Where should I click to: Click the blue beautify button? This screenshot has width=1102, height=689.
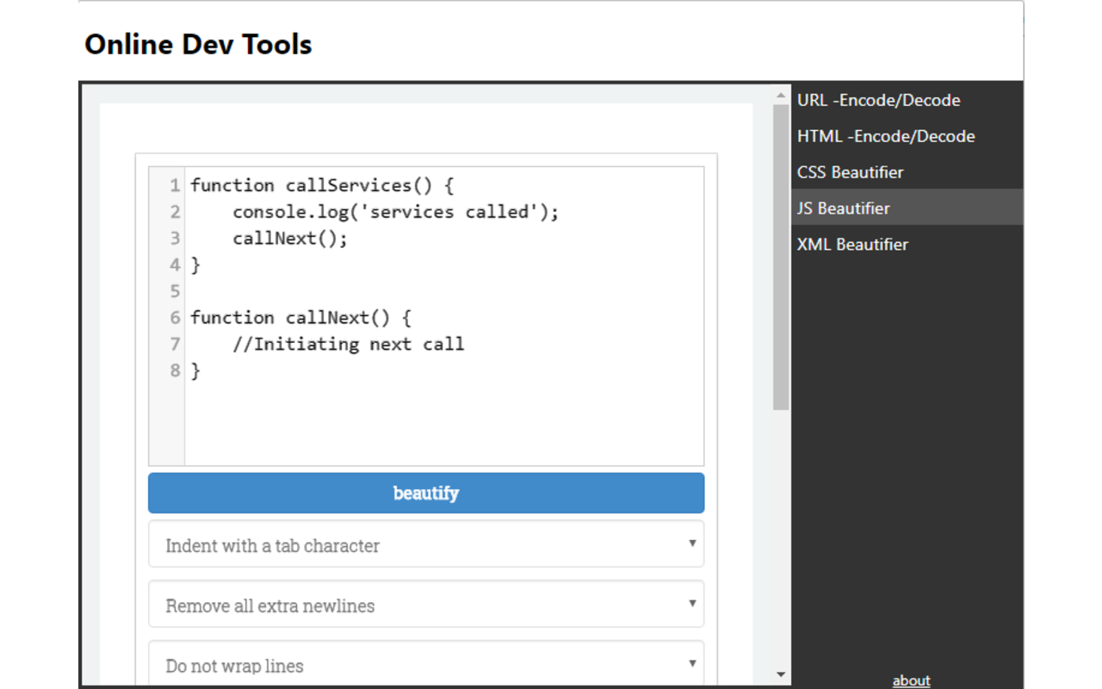tap(426, 493)
